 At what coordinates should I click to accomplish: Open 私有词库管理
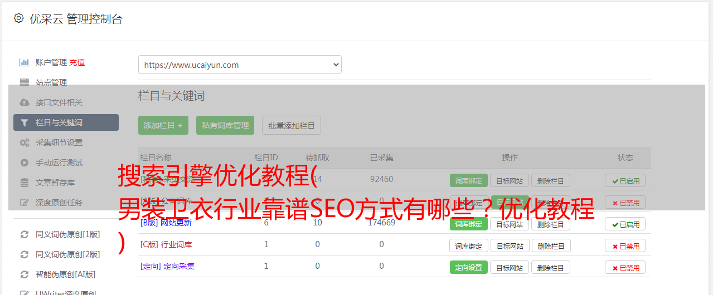point(225,125)
